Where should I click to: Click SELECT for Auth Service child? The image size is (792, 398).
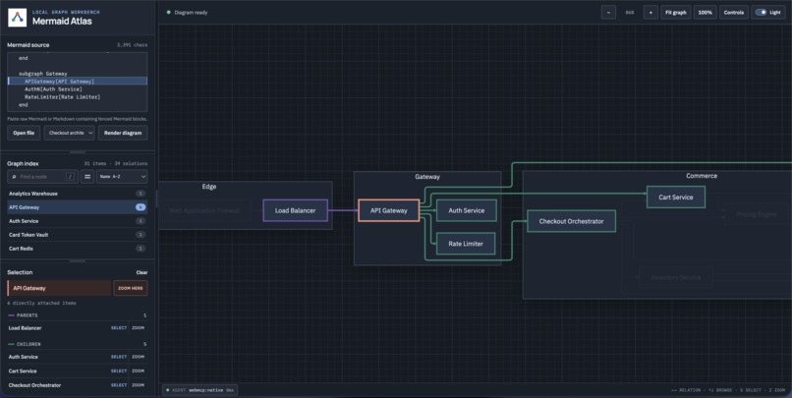pos(119,357)
